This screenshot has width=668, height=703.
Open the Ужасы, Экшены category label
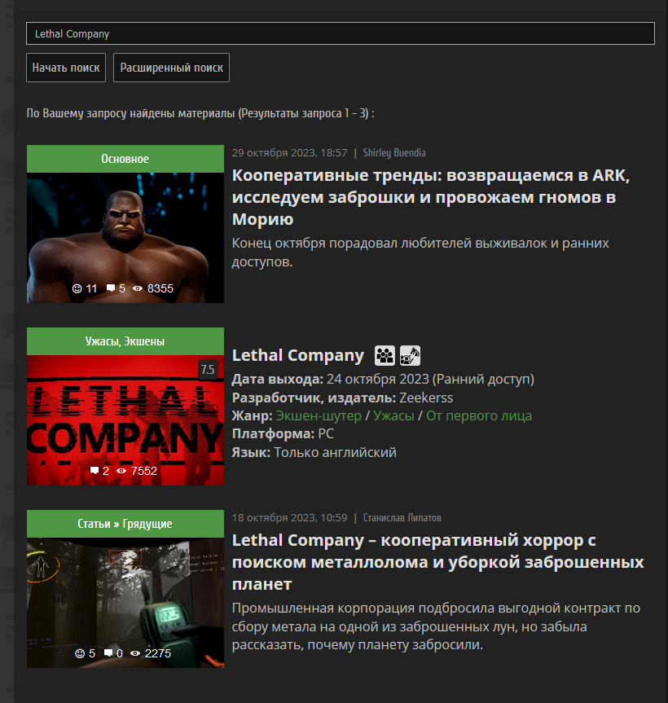tap(125, 341)
